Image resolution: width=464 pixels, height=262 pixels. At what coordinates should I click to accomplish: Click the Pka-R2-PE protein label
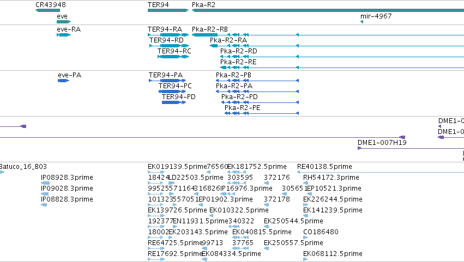[242, 108]
